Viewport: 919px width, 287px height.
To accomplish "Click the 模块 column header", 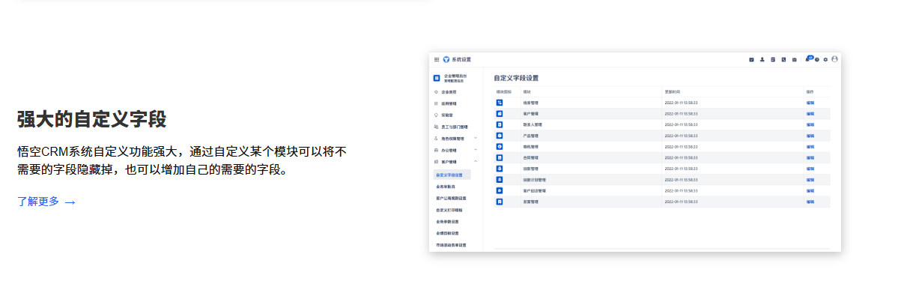I will (527, 91).
